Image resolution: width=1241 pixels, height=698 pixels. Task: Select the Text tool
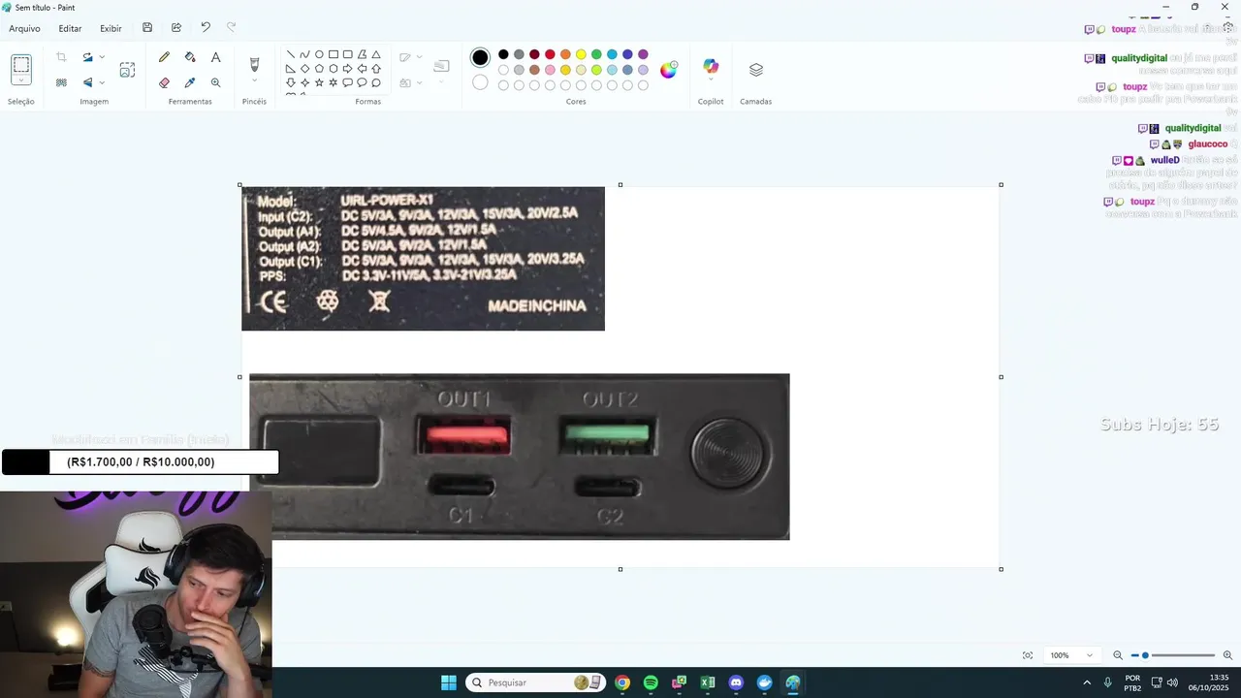215,57
